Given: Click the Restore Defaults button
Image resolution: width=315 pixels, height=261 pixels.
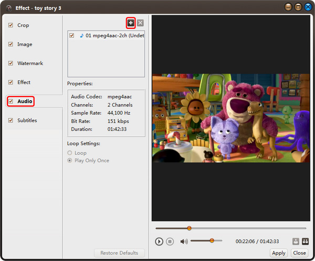Looking at the screenshot, I should click(x=119, y=253).
